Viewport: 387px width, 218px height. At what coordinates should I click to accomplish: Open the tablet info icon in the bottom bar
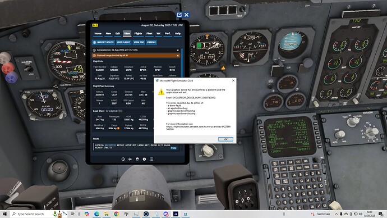(x=123, y=159)
